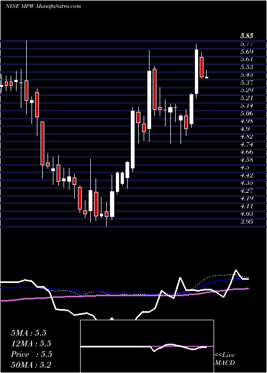This screenshot has width=267, height=373.
Task: Click the 5.69 price axis label
Action: click(x=247, y=52)
